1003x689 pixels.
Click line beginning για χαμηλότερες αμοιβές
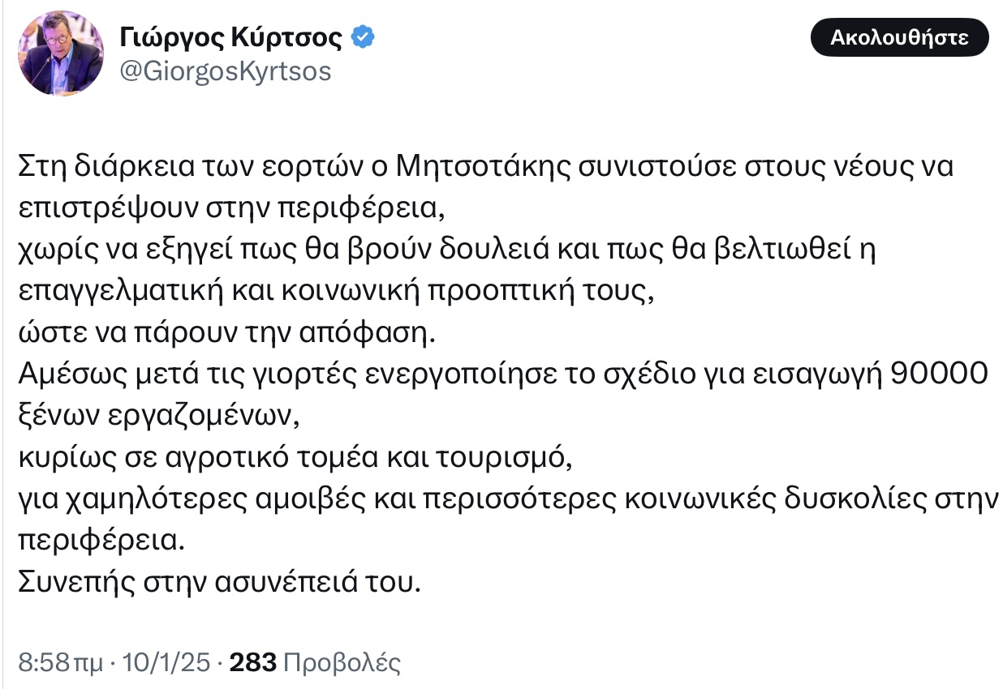pyautogui.click(x=506, y=499)
